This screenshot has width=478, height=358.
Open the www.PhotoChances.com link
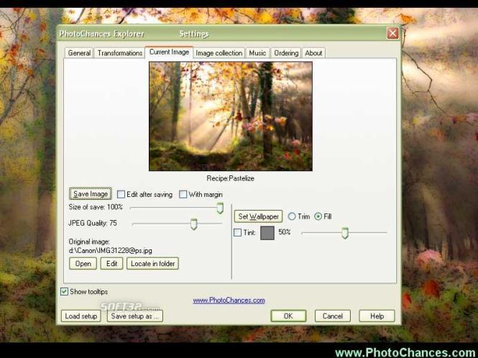[x=229, y=300]
